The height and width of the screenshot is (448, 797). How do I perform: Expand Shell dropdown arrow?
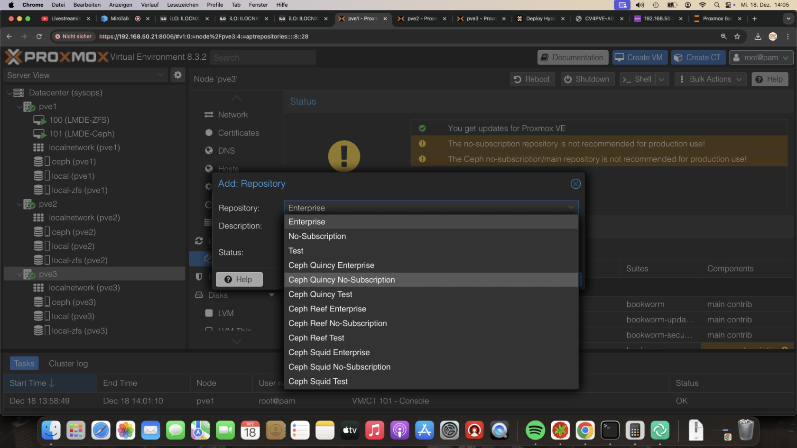662,79
